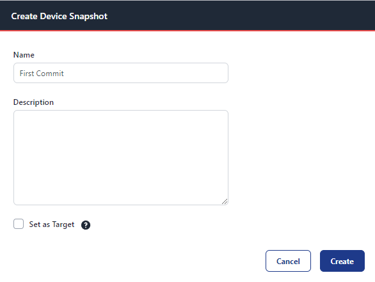Viewport: 375px width, 282px height.
Task: Cancel the Create Device Snapshot dialog
Action: click(288, 261)
